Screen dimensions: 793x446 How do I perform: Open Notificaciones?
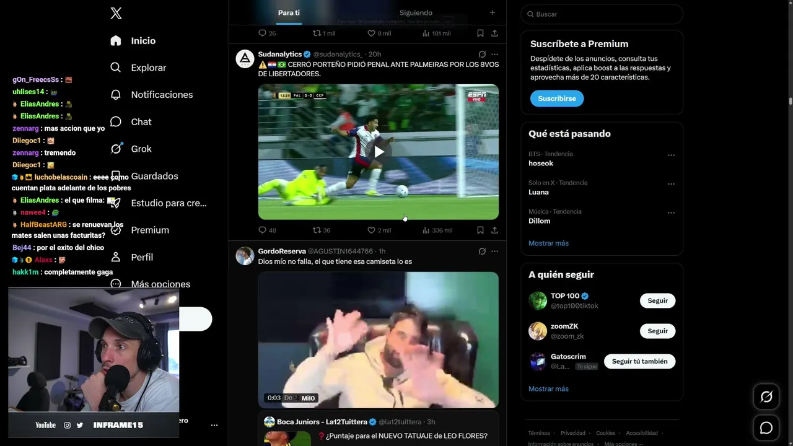click(151, 95)
